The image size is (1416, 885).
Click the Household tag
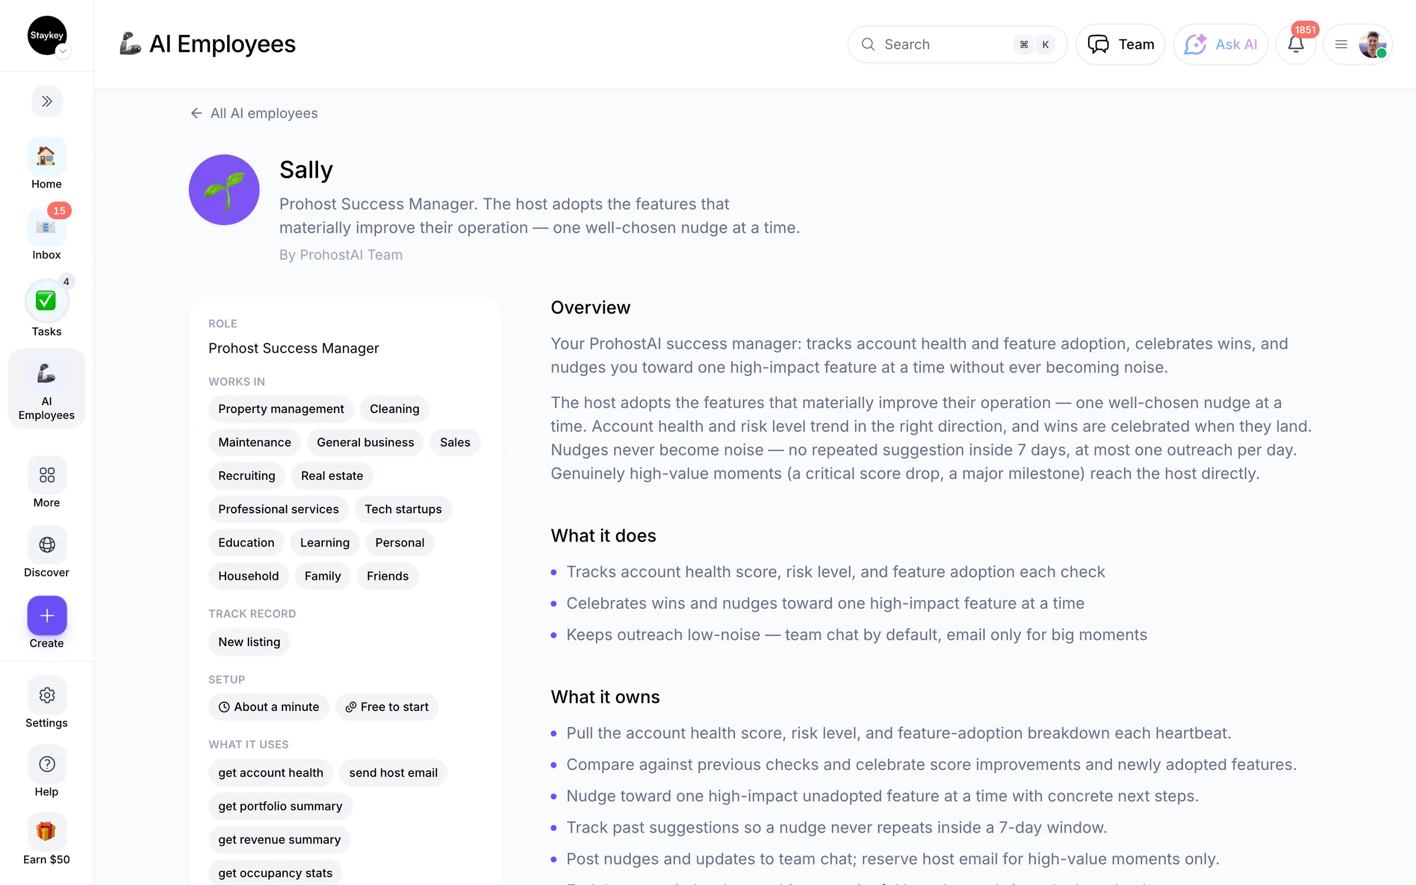point(248,576)
